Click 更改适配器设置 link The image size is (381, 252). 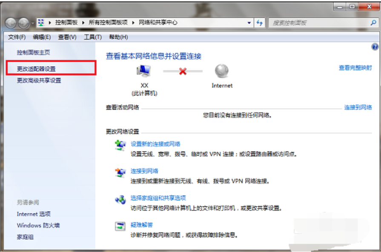[36, 69]
